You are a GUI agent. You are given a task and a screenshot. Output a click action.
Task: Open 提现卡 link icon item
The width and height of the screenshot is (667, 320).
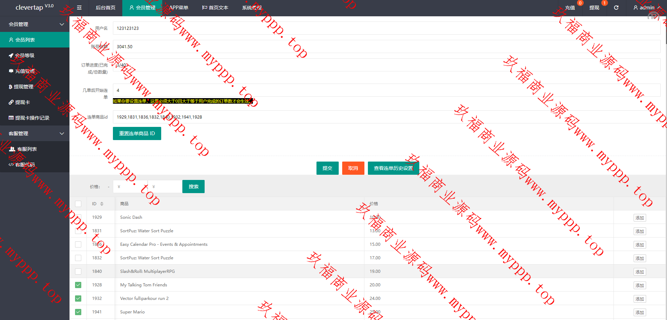point(22,102)
